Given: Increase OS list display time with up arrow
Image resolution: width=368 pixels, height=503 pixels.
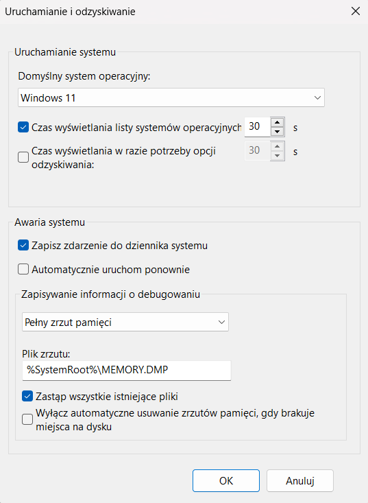Looking at the screenshot, I should click(278, 122).
